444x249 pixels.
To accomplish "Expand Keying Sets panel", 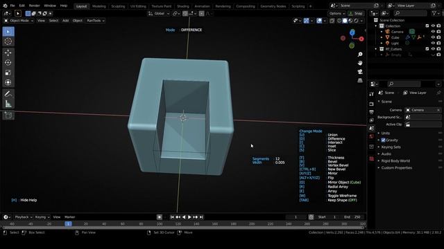I will (x=391, y=147).
